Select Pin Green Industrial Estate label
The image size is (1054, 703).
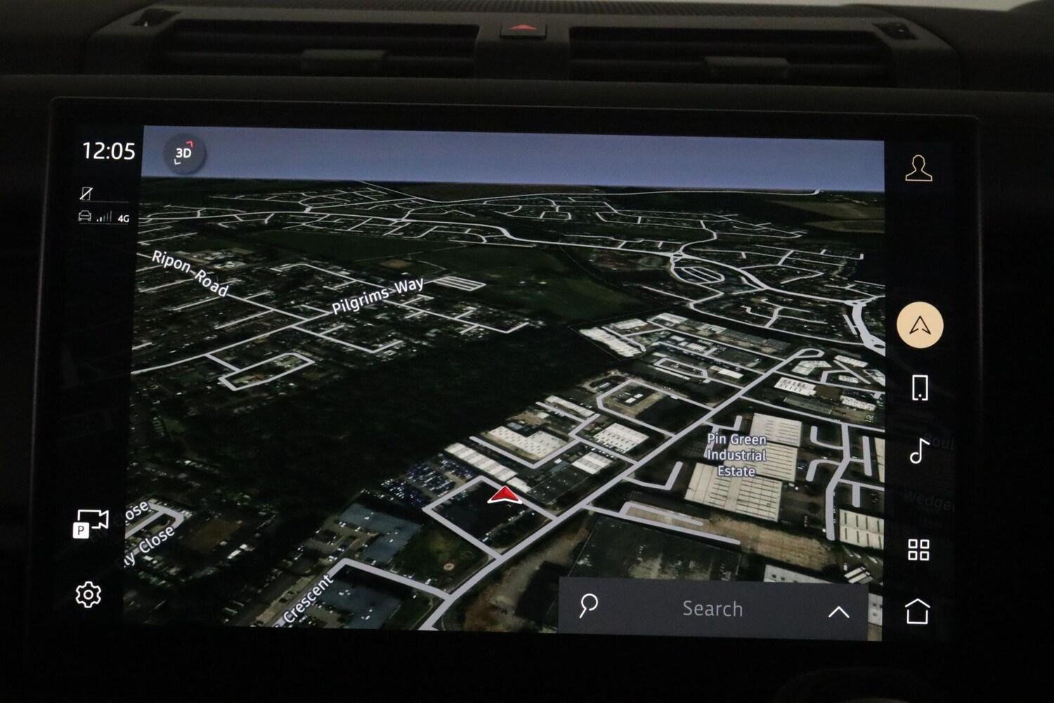[x=736, y=455]
